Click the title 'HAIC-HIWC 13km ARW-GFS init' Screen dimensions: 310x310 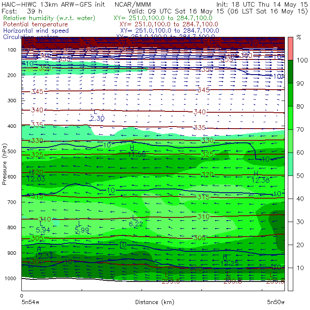pos(53,4)
